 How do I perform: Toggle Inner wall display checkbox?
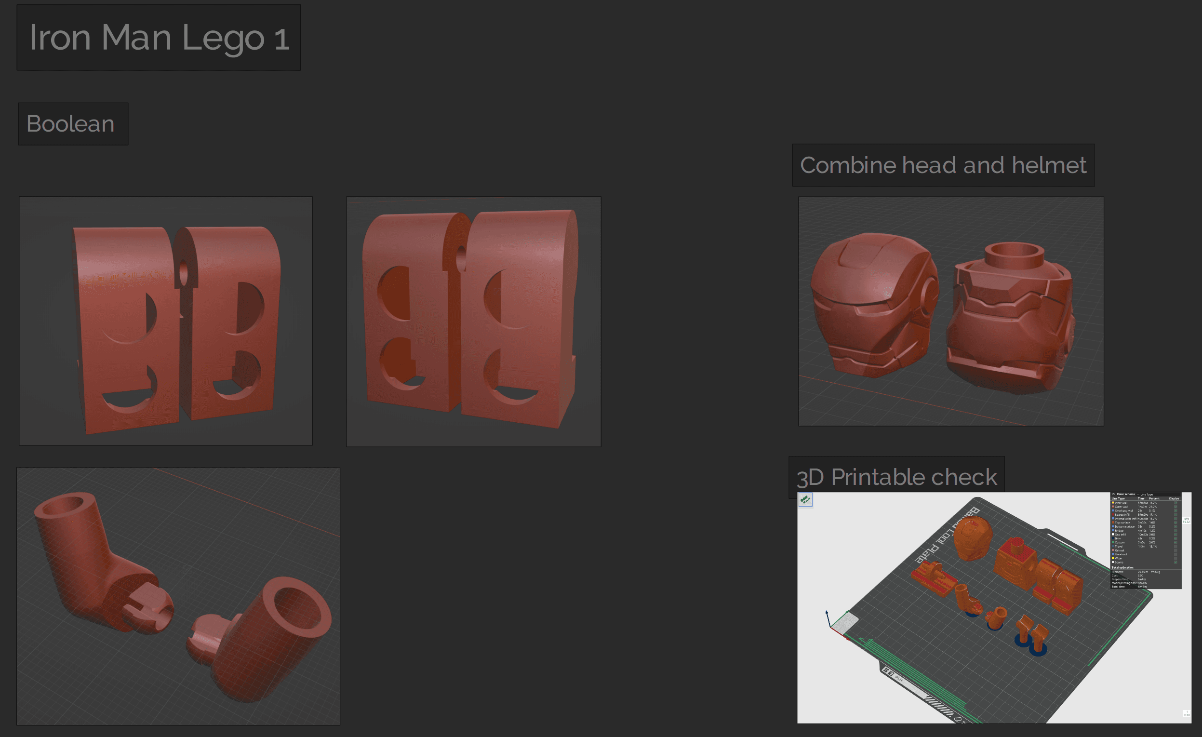pos(1175,503)
